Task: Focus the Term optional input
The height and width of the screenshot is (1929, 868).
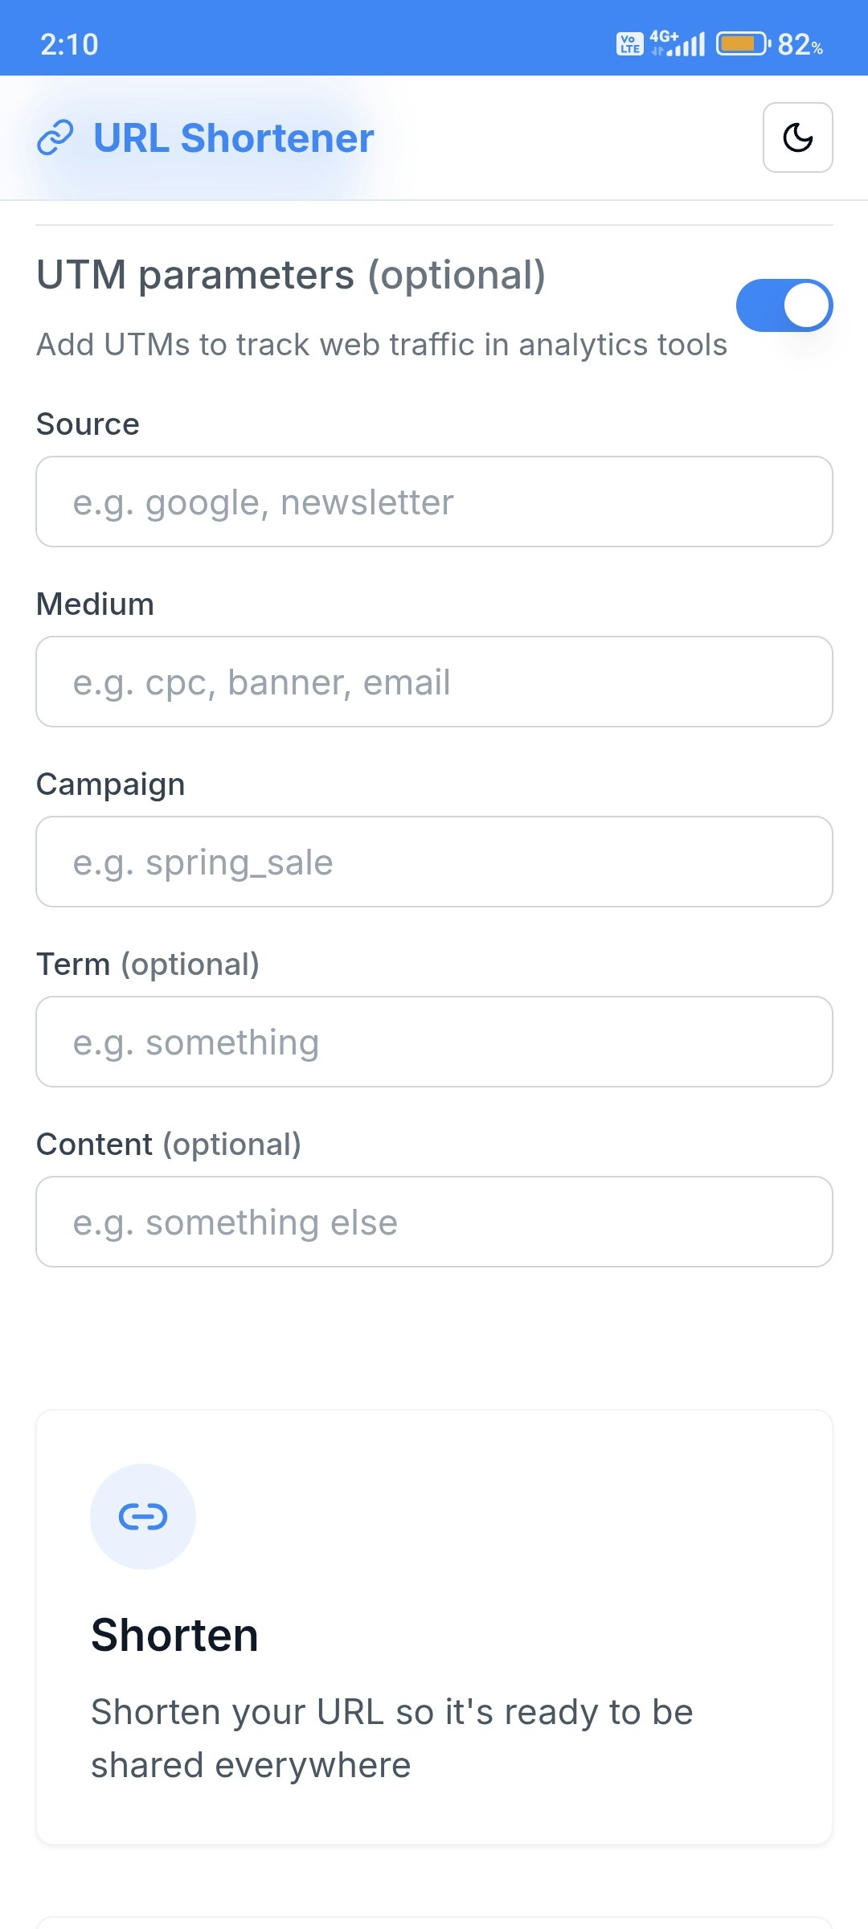Action: tap(434, 1041)
